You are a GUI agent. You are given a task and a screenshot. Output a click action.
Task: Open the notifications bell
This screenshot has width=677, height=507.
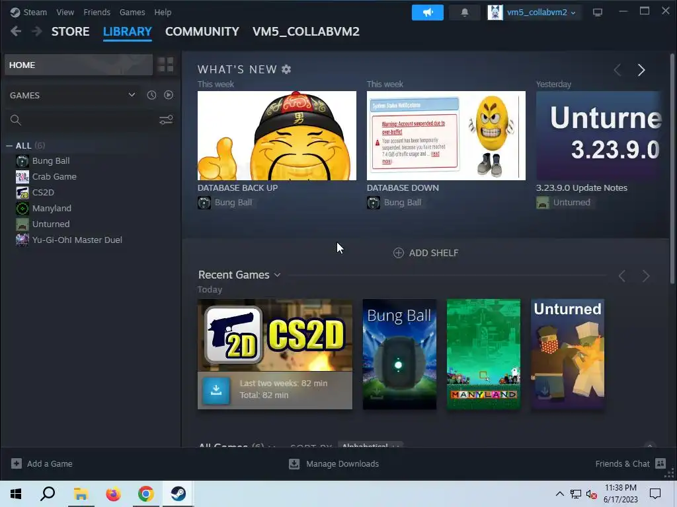pos(465,12)
